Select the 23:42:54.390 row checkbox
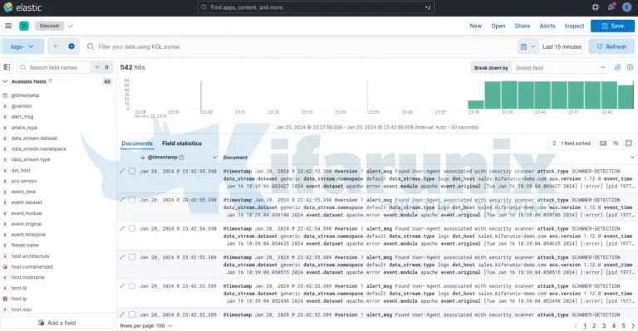Image resolution: width=638 pixels, height=331 pixels. (x=132, y=228)
